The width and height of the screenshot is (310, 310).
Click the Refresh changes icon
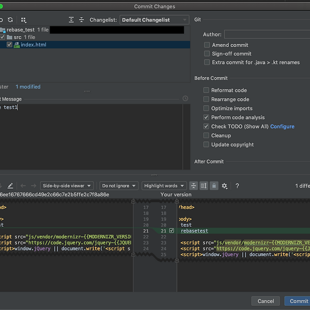[x=10, y=20]
